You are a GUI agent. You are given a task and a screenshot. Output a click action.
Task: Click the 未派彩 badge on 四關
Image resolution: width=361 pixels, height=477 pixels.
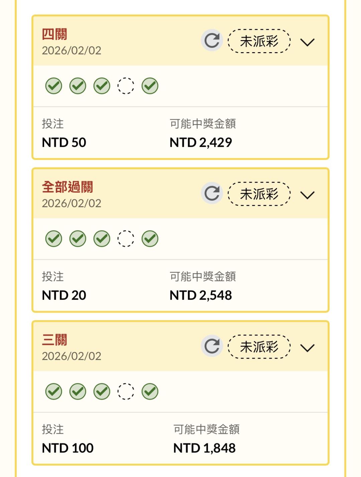(259, 41)
